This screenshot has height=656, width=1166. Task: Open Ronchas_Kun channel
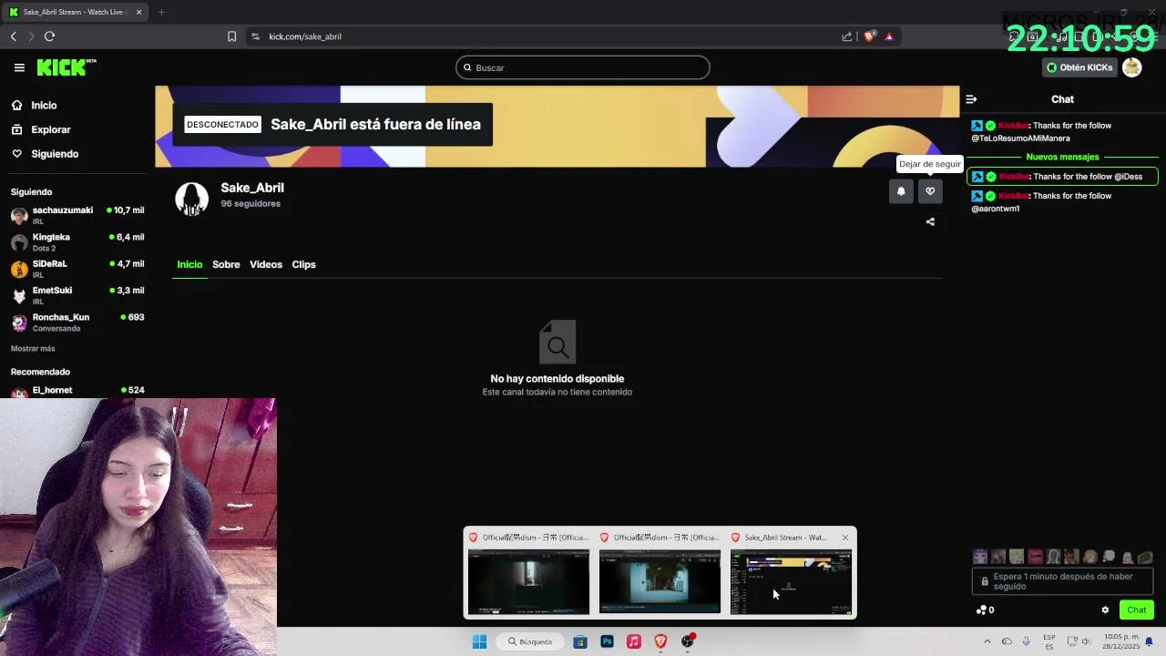[77, 322]
